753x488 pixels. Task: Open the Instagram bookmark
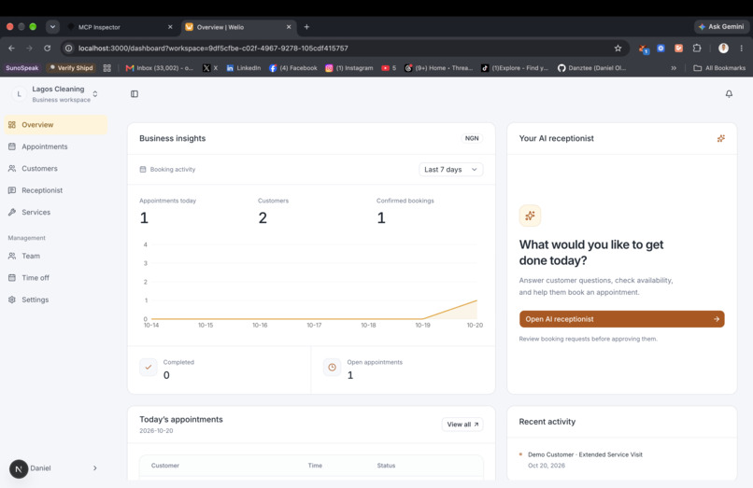[349, 68]
